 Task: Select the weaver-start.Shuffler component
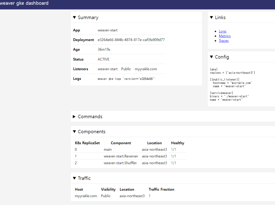pyautogui.click(x=120, y=163)
